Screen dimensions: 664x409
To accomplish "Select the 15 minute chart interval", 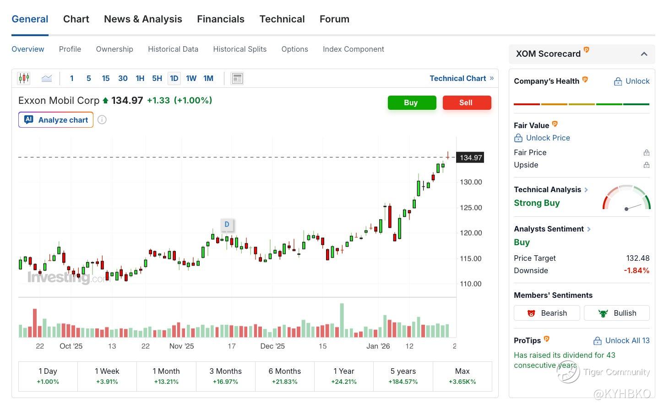I will (106, 78).
